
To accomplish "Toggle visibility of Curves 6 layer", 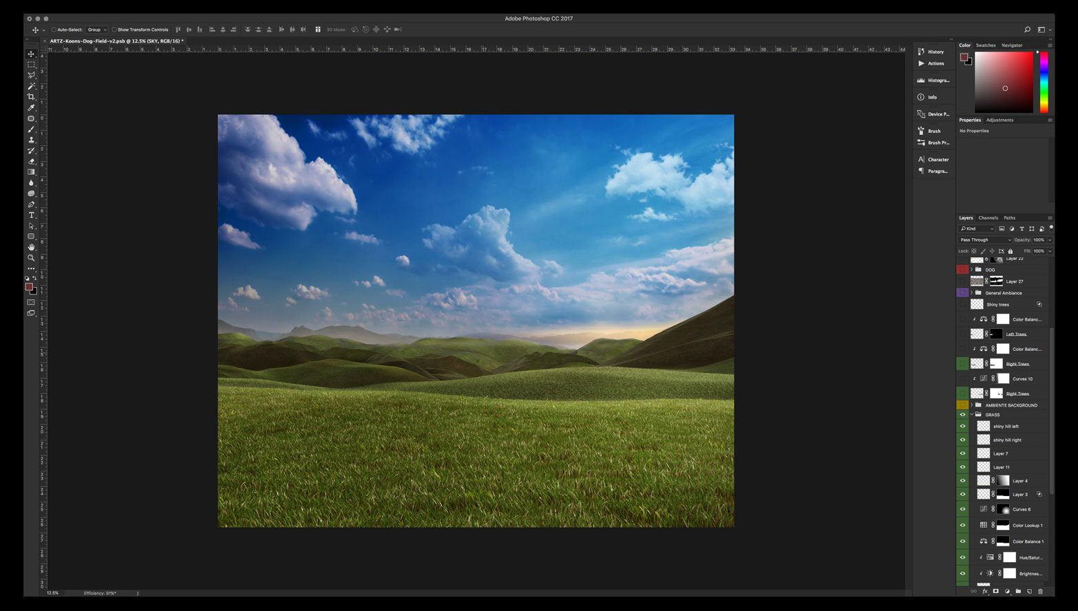I will point(962,509).
